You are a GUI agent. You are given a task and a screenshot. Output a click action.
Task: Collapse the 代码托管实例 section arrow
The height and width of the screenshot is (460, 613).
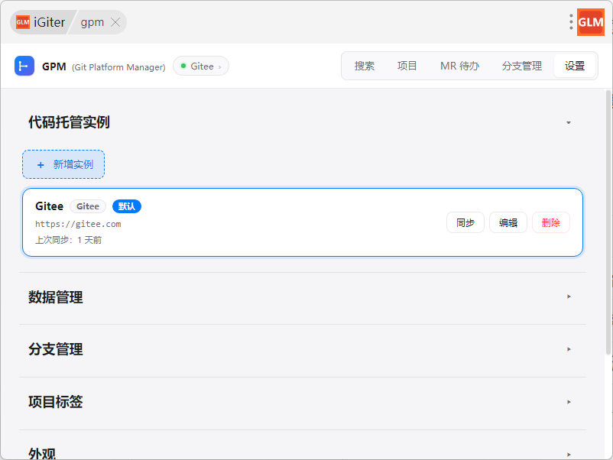[569, 123]
